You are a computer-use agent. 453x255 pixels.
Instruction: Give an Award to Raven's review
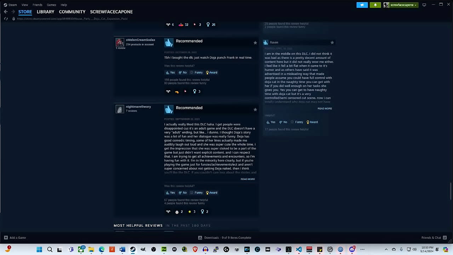[x=312, y=122]
